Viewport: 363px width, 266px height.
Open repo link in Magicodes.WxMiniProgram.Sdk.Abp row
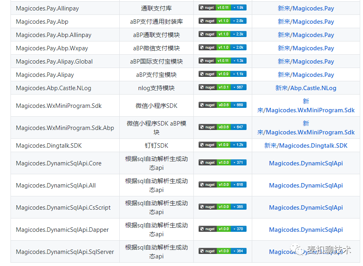coord(306,128)
